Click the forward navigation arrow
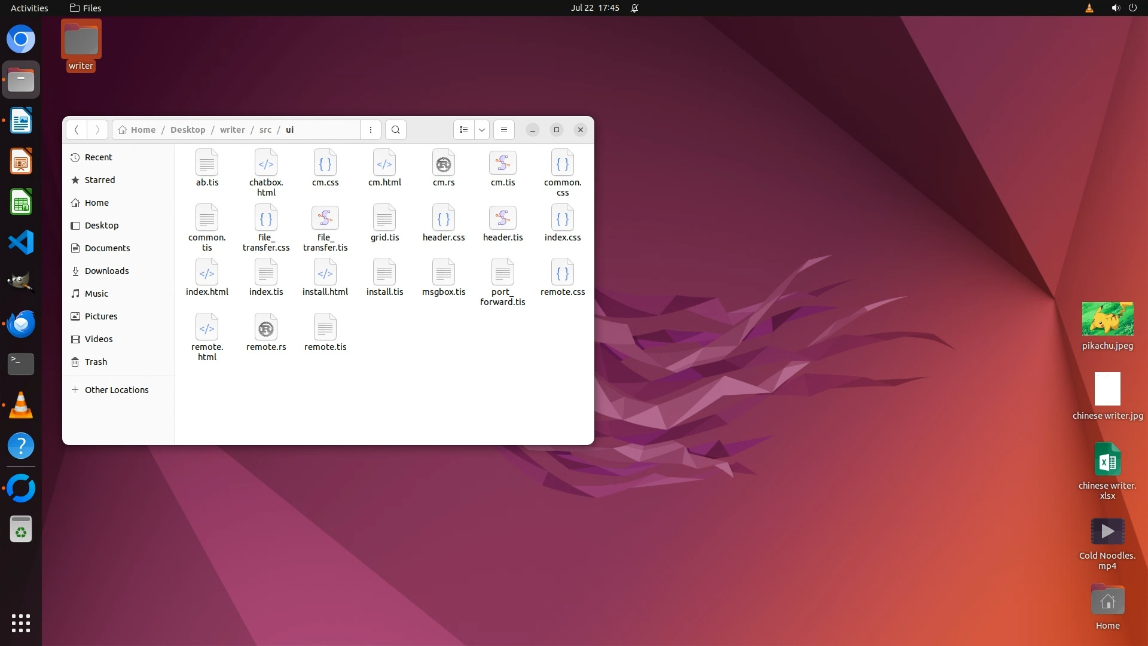Viewport: 1148px width, 646px height. [97, 130]
